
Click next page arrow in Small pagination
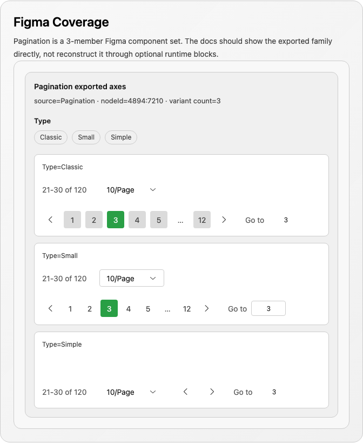pyautogui.click(x=207, y=308)
